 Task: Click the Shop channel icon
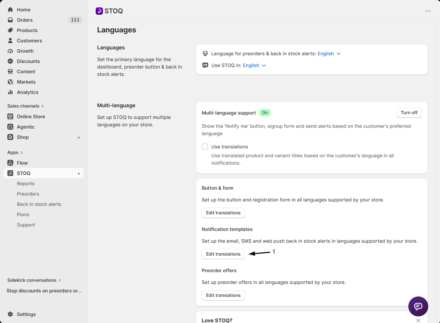[10, 137]
